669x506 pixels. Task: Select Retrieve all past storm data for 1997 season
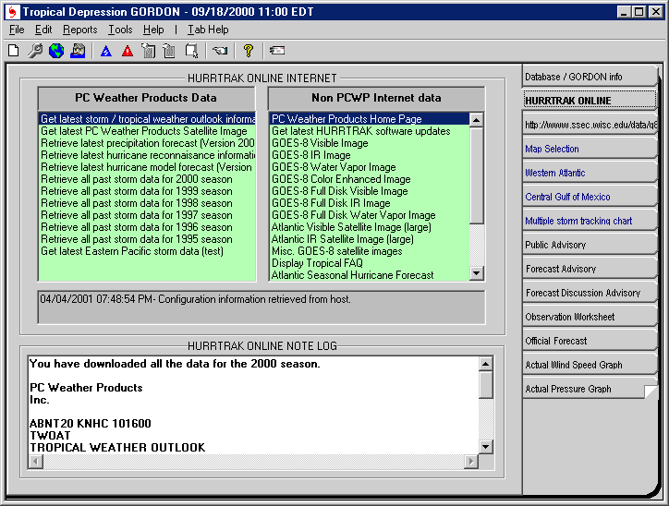point(147,215)
